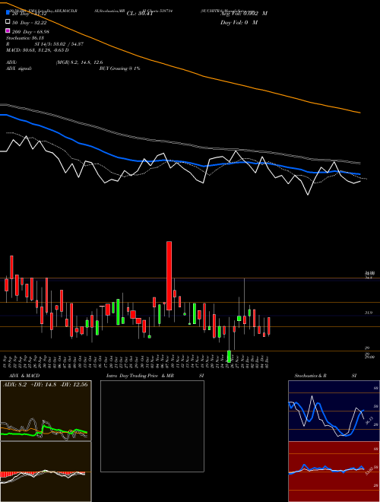This screenshot has height=502, width=380.
Task: Click the '(MGR) 8.2, 14.8, 12.6' ADX values
Action: tap(79, 62)
